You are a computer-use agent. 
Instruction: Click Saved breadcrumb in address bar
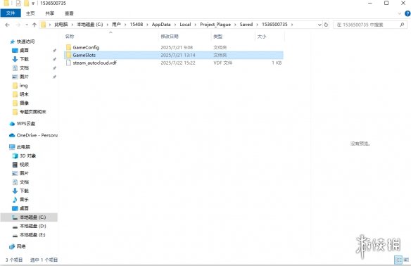[x=246, y=25]
